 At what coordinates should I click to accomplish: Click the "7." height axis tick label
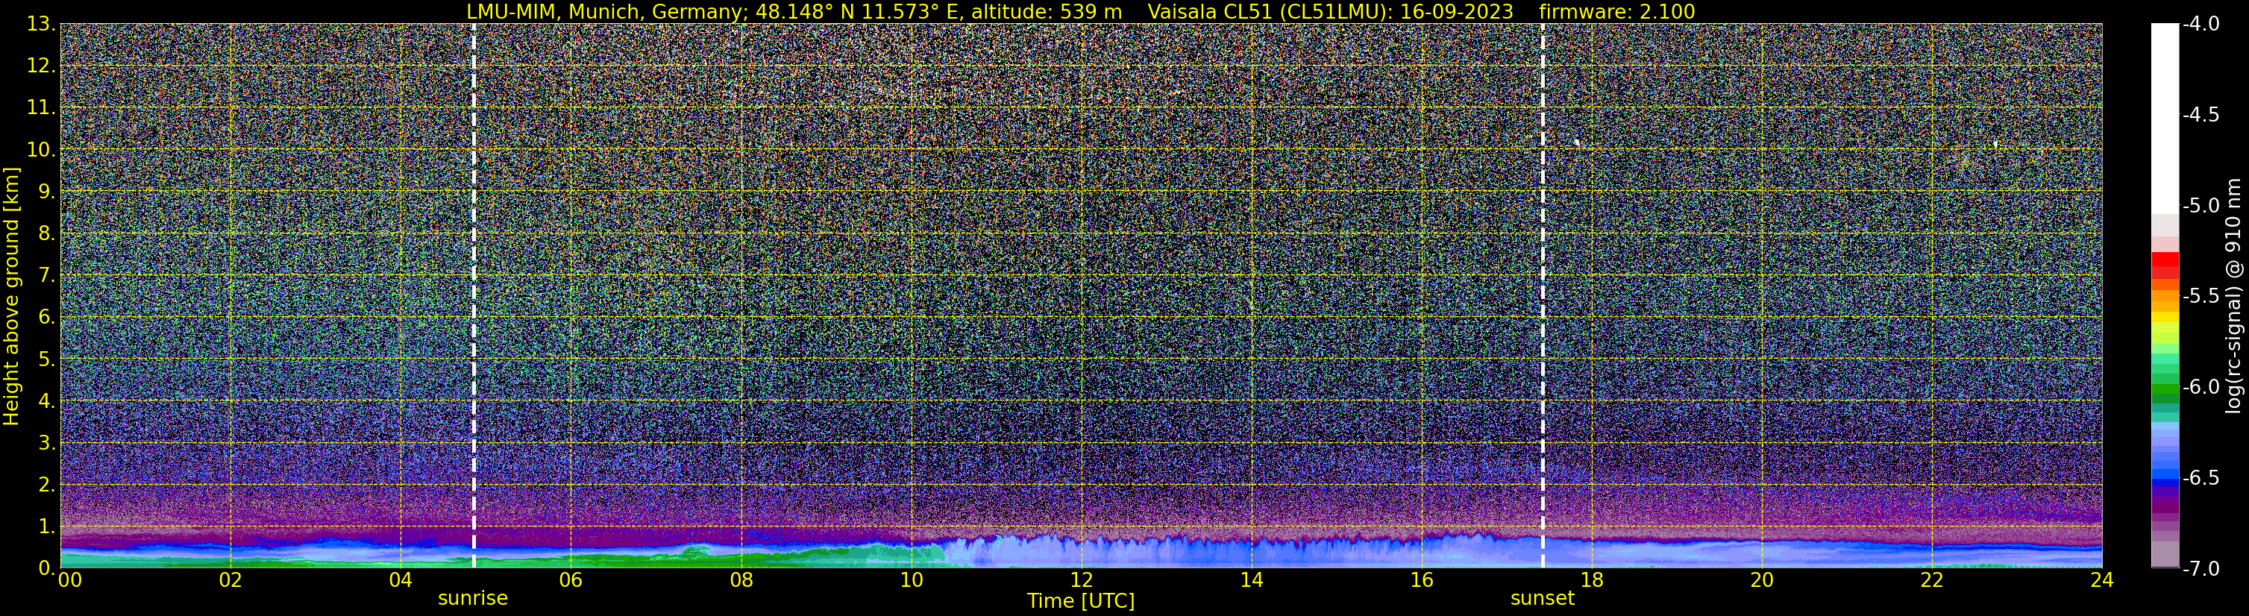(x=46, y=276)
